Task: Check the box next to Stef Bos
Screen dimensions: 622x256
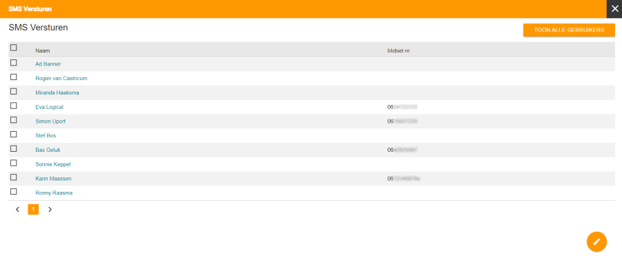Action: pyautogui.click(x=14, y=135)
